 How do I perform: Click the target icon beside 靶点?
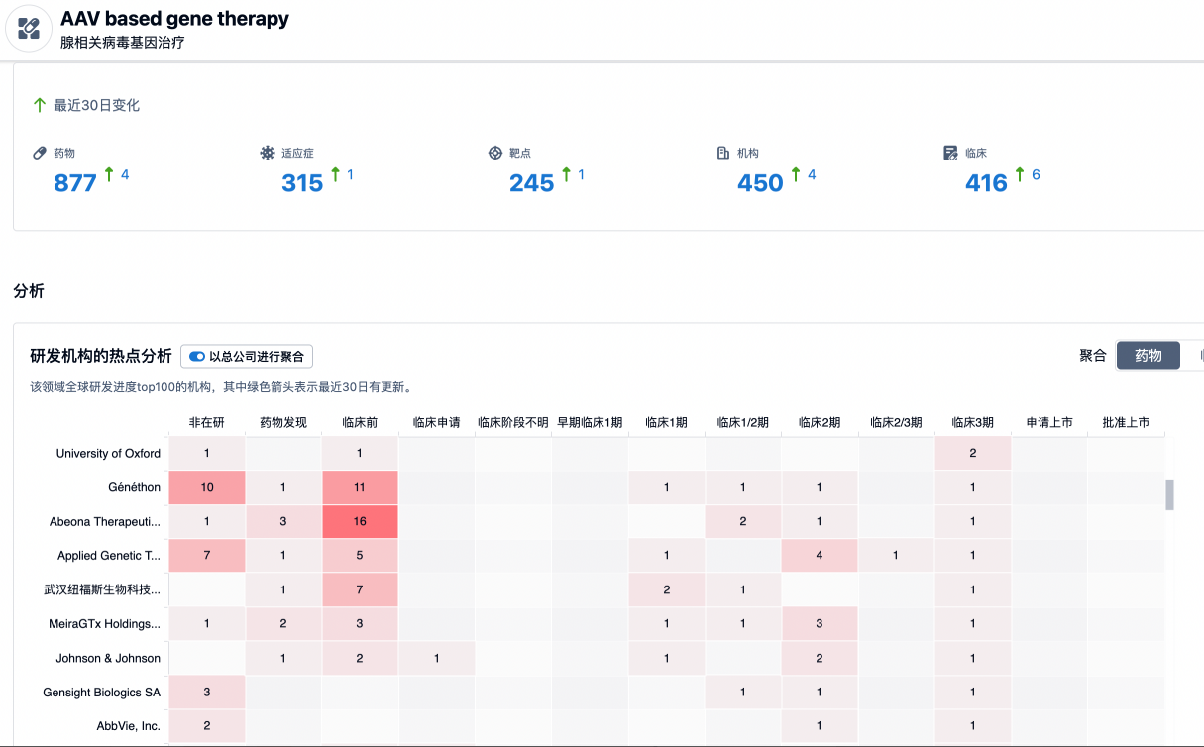(495, 153)
